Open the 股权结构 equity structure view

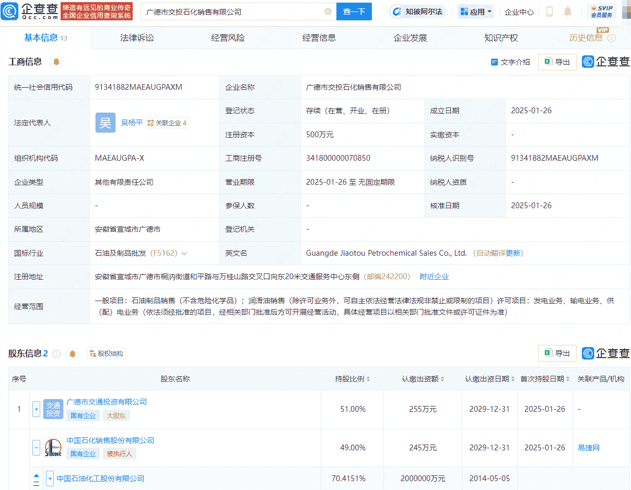point(106,353)
